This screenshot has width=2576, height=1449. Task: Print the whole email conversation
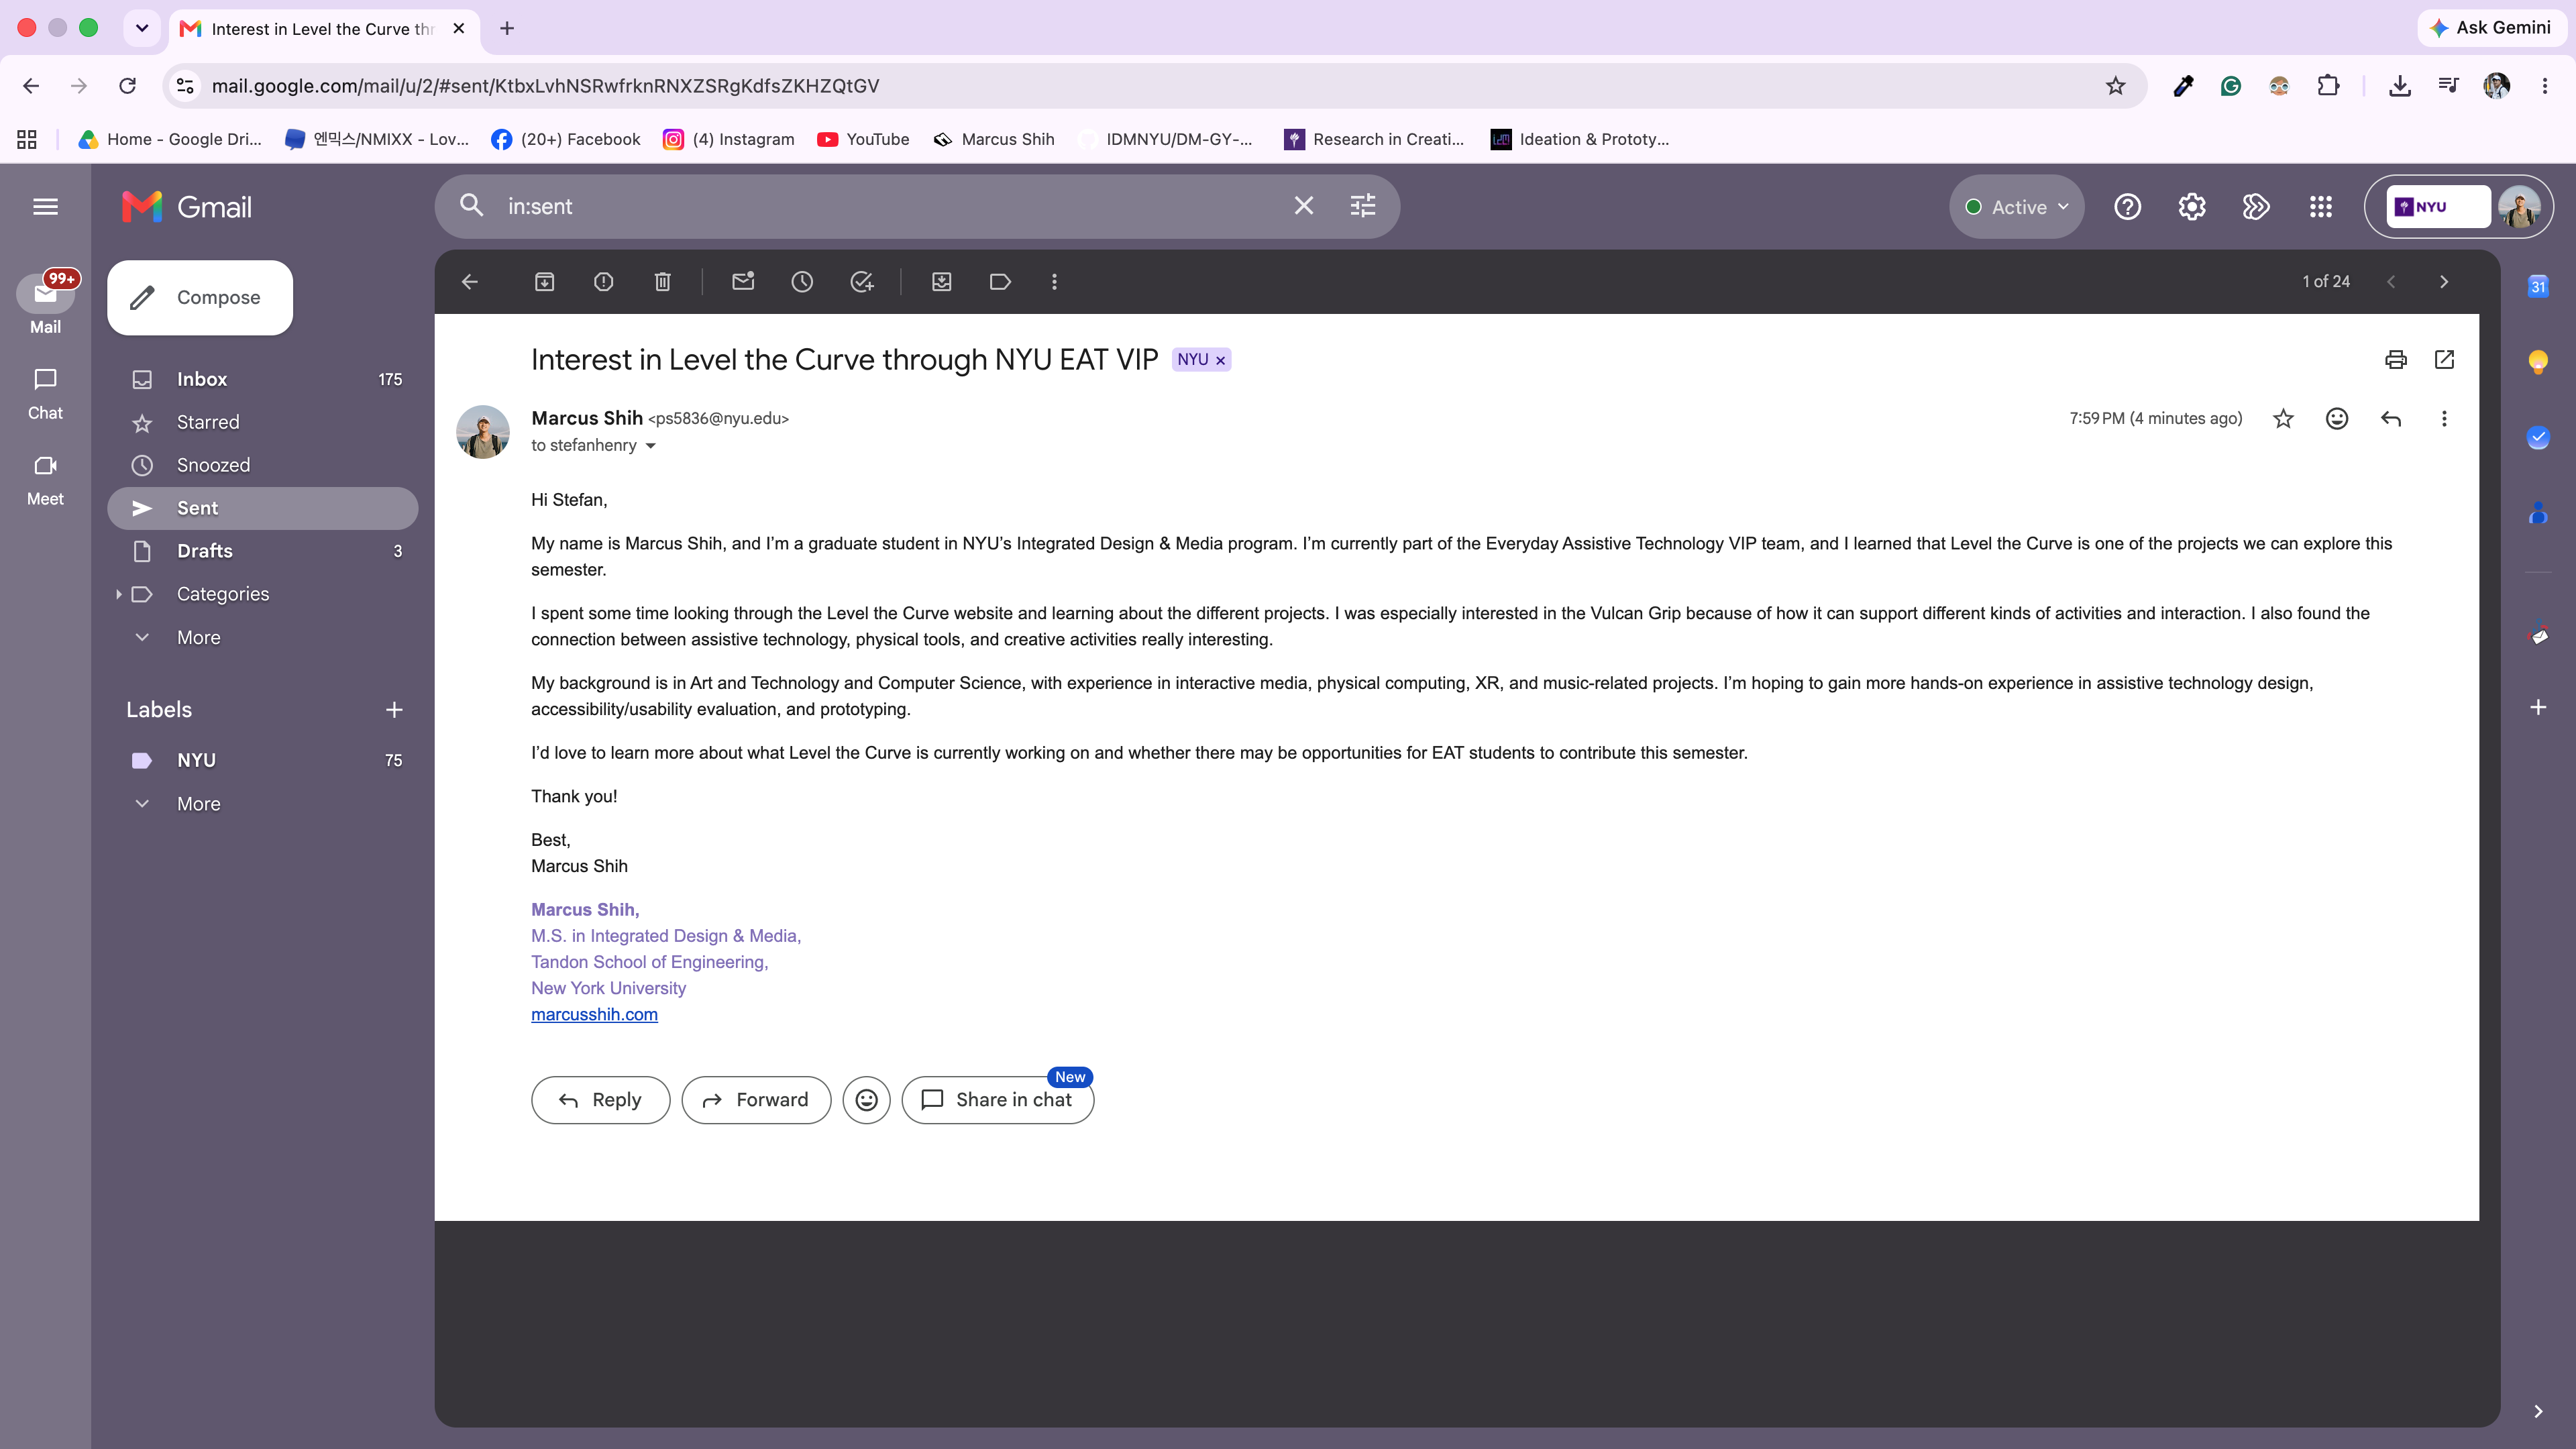2395,360
